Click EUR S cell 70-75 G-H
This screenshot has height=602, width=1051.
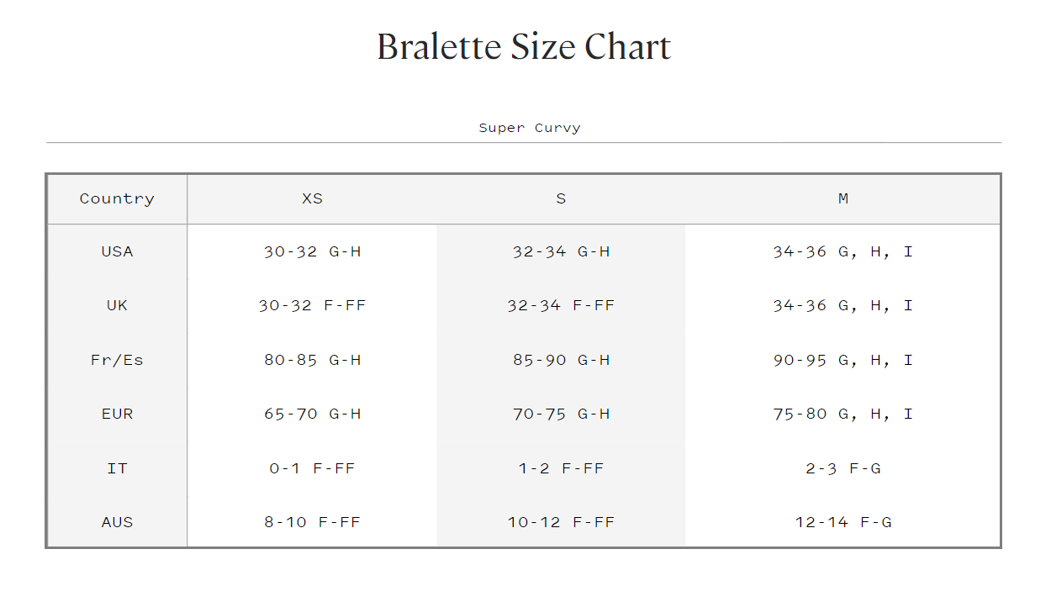click(x=561, y=414)
